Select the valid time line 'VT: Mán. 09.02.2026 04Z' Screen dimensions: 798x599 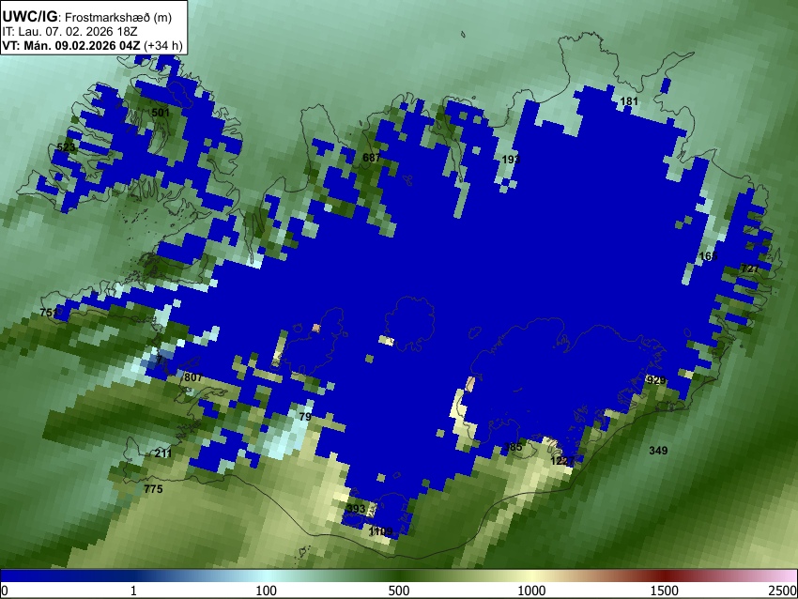70,45
